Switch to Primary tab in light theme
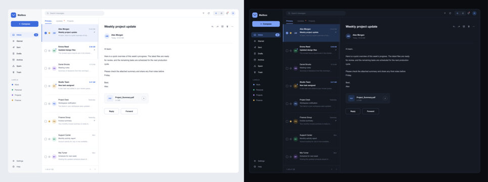 pos(48,21)
